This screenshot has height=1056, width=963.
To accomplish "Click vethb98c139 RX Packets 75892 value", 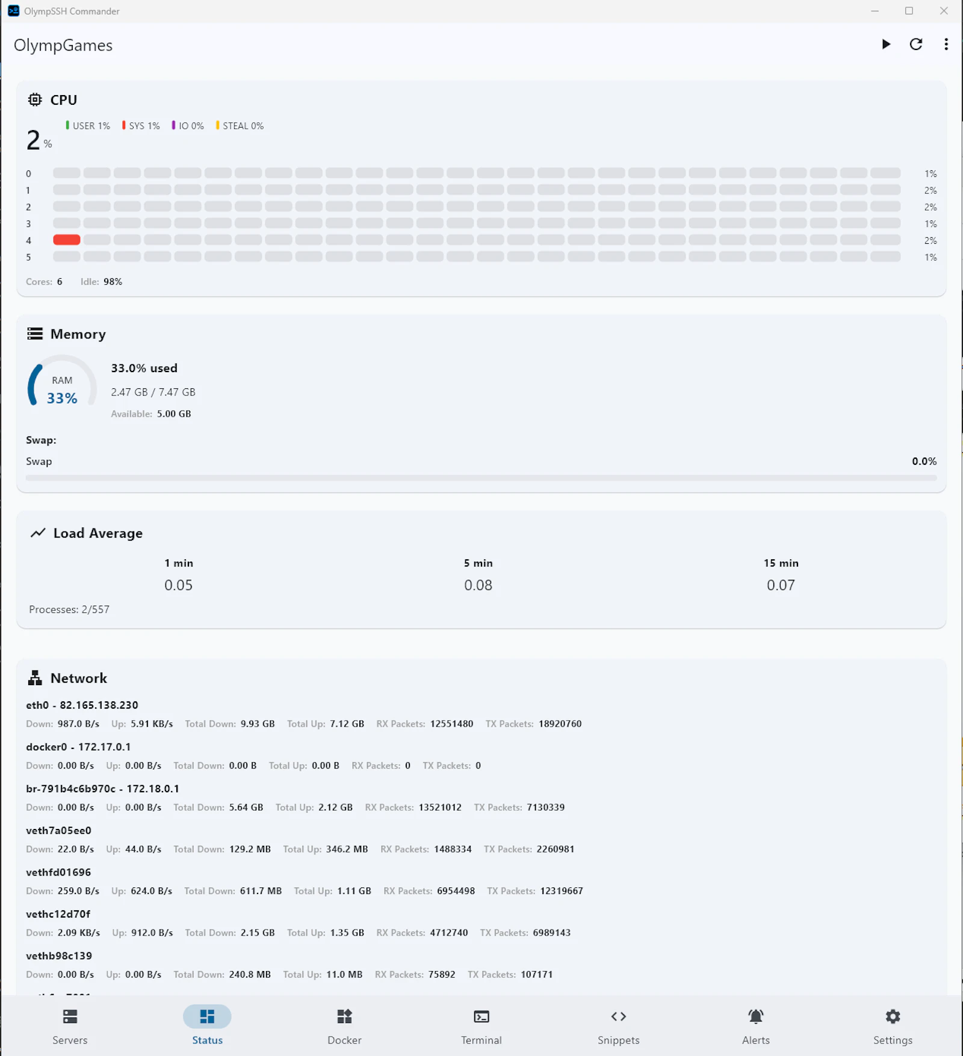I will coord(442,974).
